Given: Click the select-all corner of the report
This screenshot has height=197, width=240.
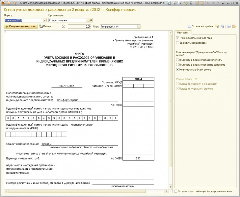Looking at the screenshot, I should (x=5, y=32).
